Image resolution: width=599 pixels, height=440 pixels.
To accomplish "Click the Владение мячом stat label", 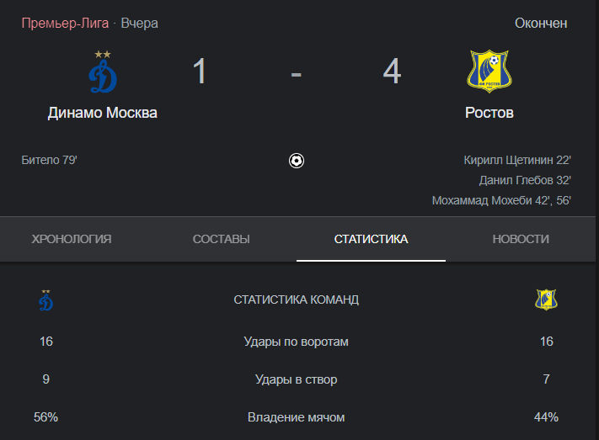I will (x=296, y=417).
